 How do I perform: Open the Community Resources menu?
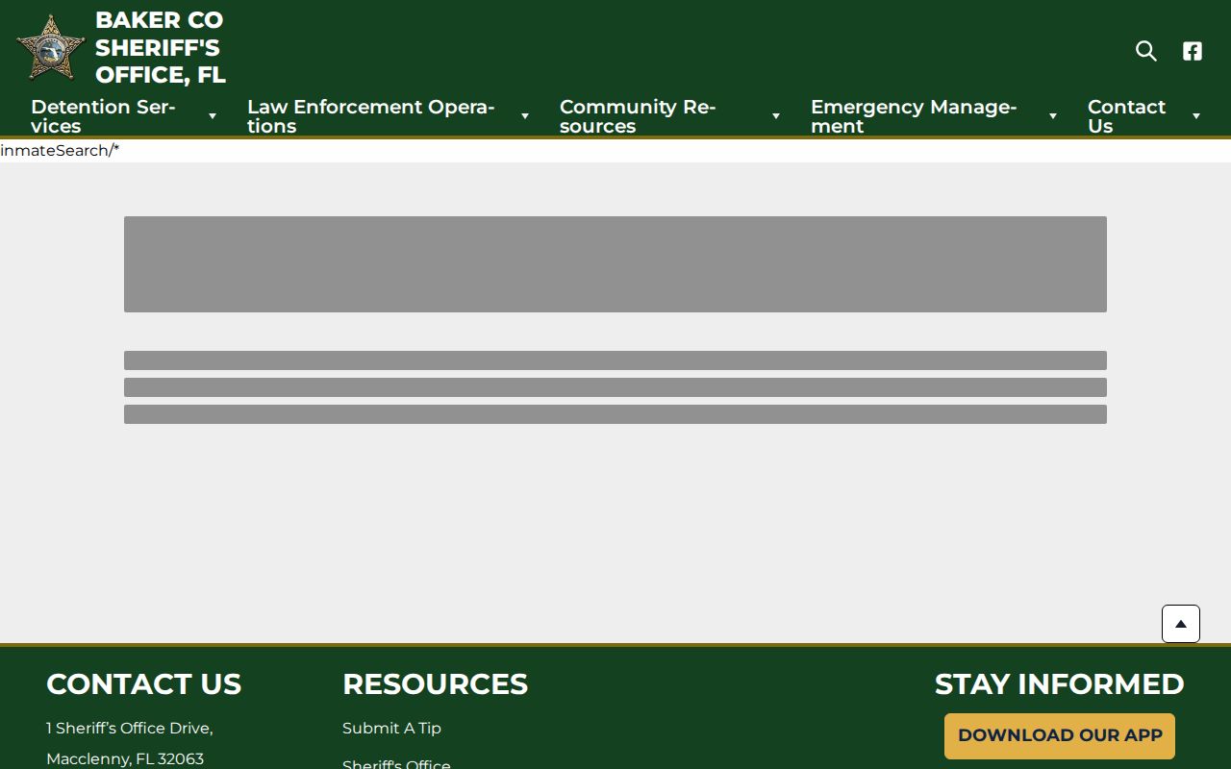tap(638, 116)
